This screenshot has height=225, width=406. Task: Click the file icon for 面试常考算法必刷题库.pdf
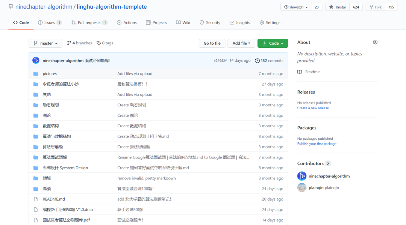(x=36, y=220)
